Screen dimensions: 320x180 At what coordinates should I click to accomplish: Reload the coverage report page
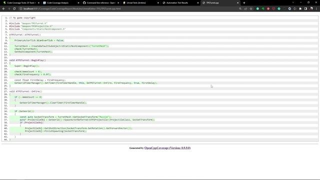[x=14, y=9]
